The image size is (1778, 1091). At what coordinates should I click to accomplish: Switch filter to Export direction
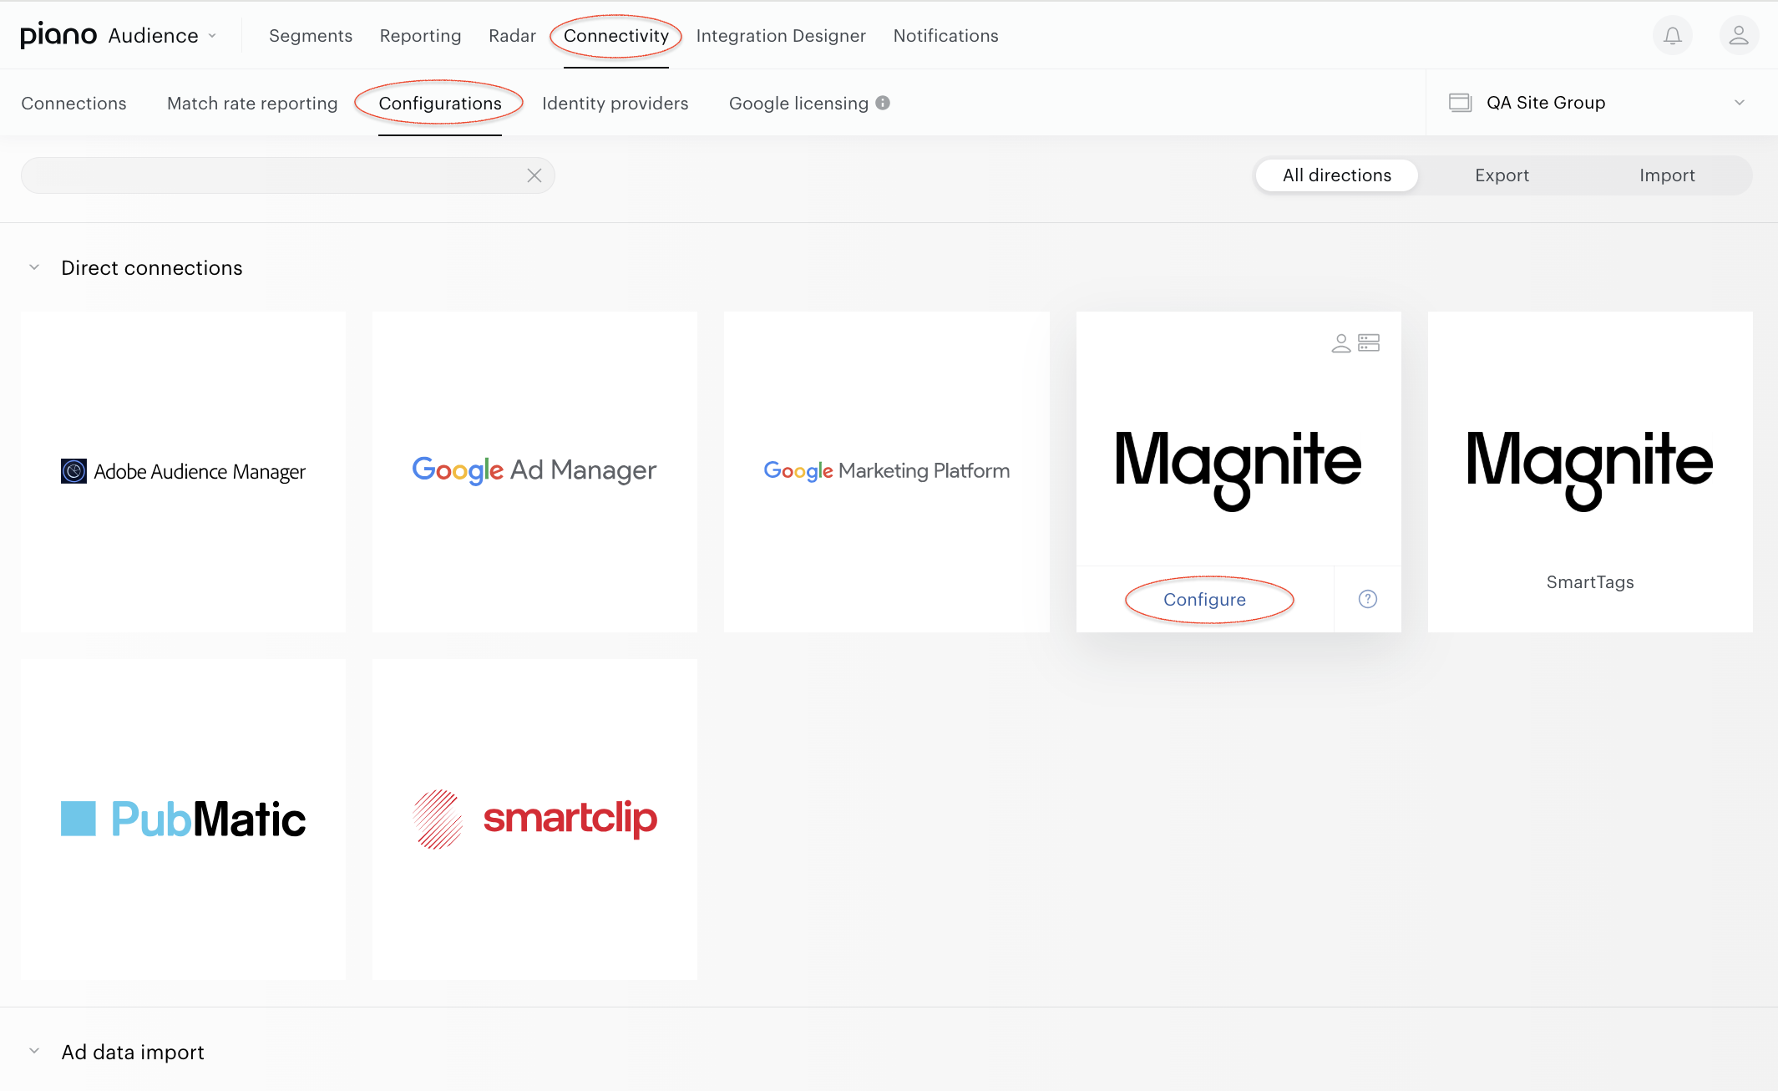[x=1502, y=175]
